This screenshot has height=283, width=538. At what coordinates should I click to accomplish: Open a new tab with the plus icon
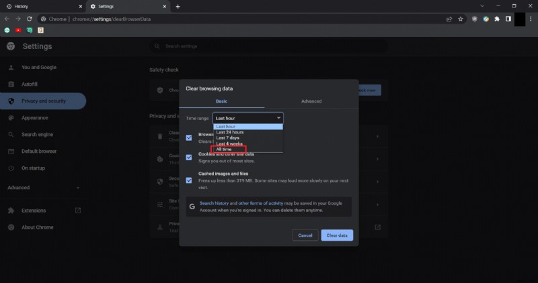[x=178, y=6]
